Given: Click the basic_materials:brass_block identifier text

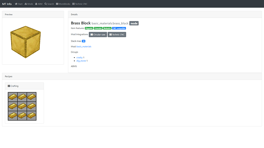Looking at the screenshot, I should coord(110,23).
